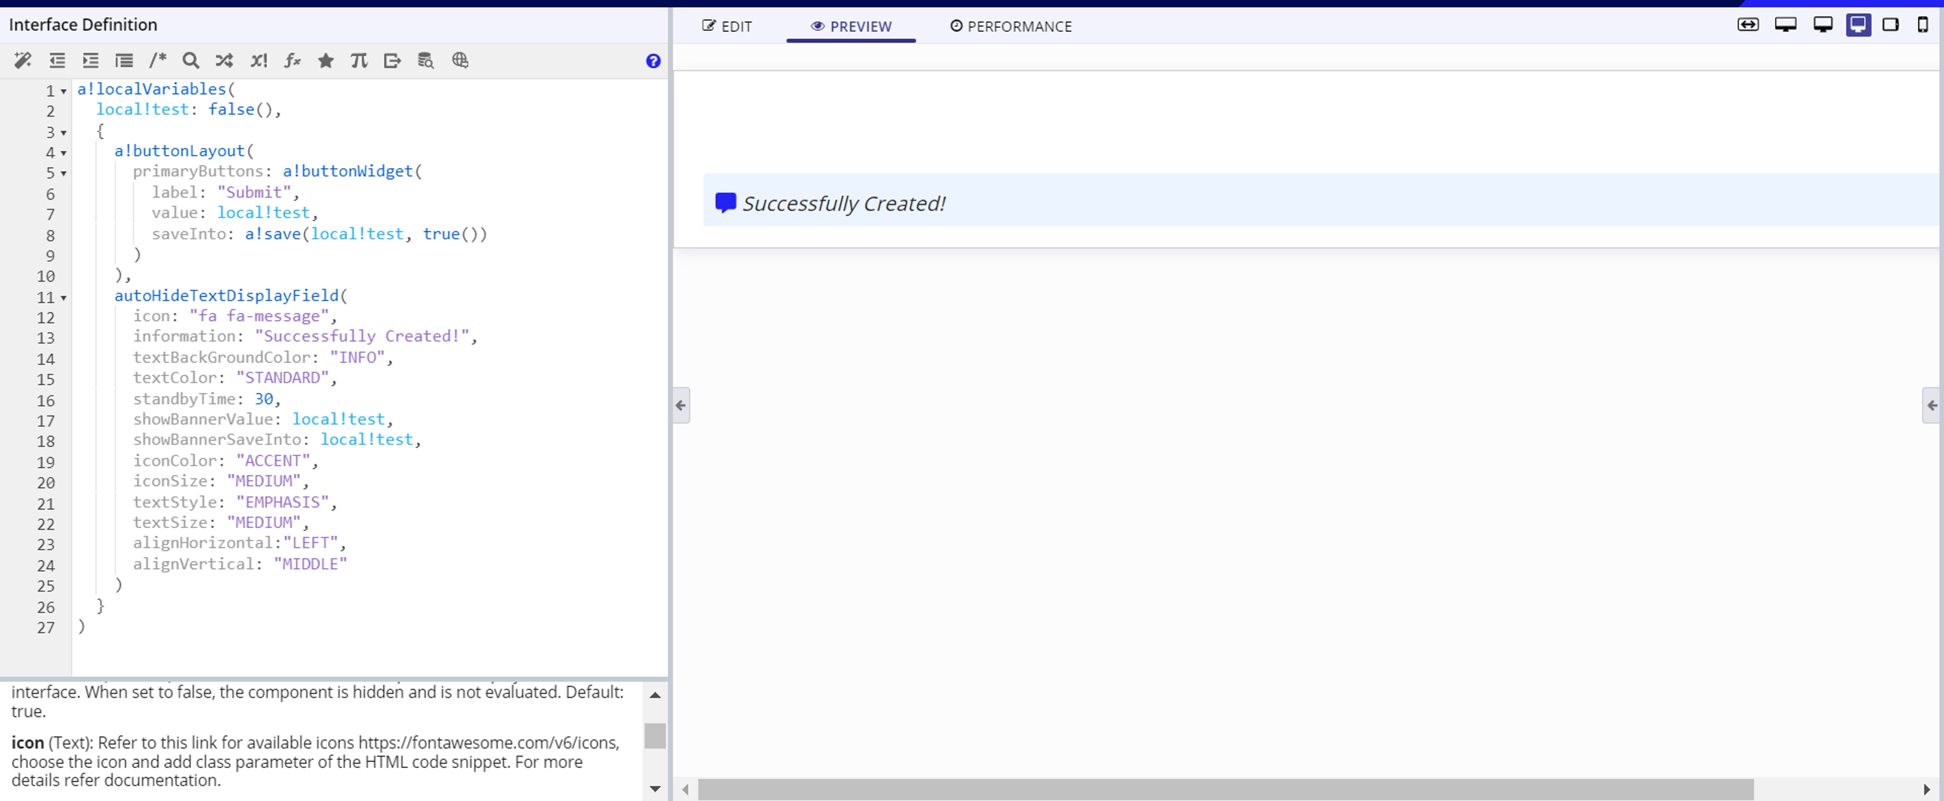
Task: Click the fx function toolbar icon
Action: coord(292,60)
